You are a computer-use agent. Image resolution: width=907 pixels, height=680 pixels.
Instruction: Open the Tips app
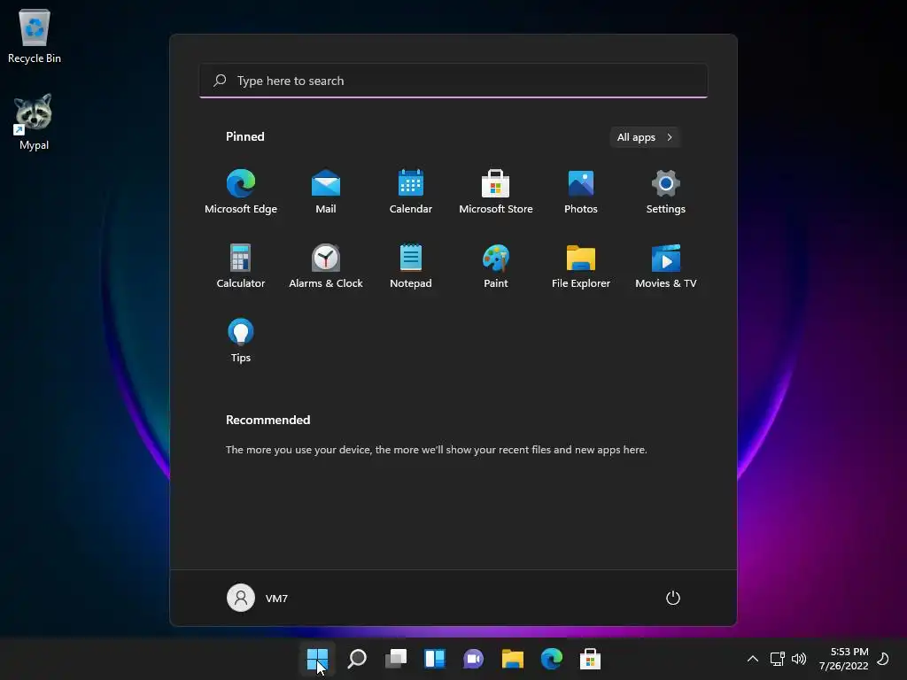[241, 340]
